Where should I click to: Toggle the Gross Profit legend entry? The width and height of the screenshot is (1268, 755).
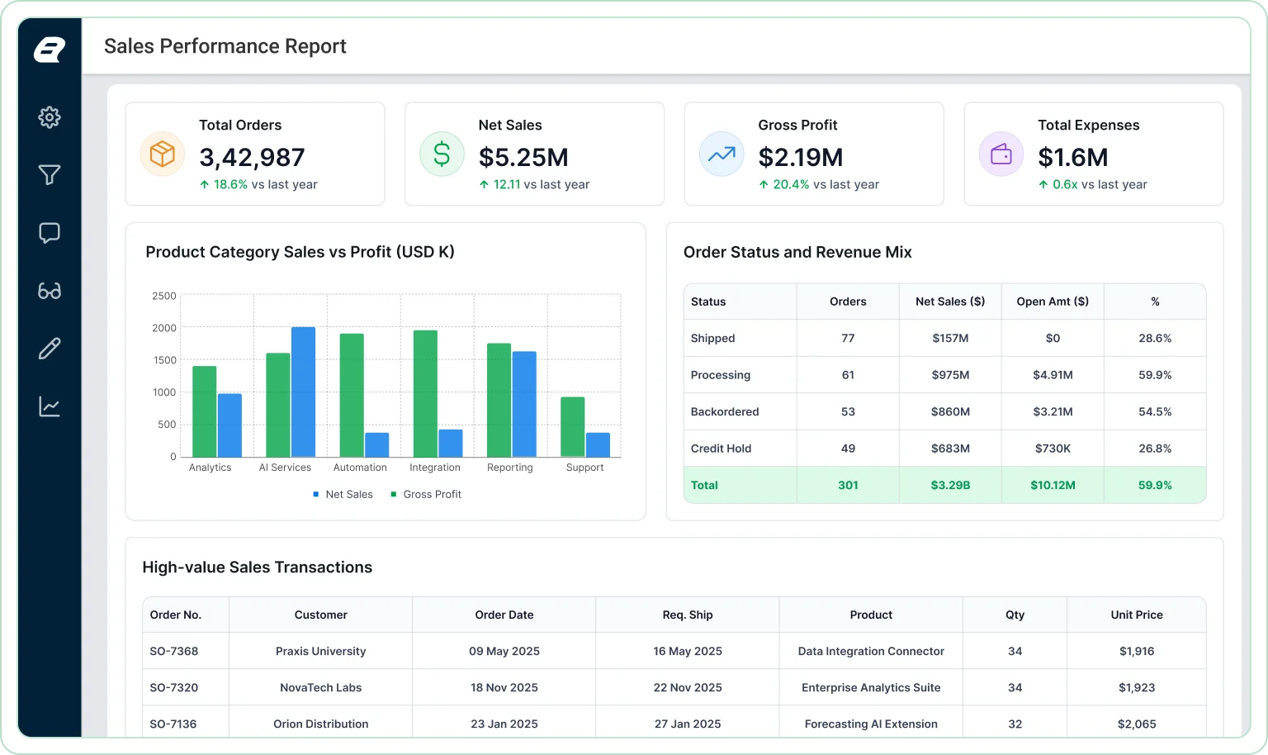click(426, 494)
